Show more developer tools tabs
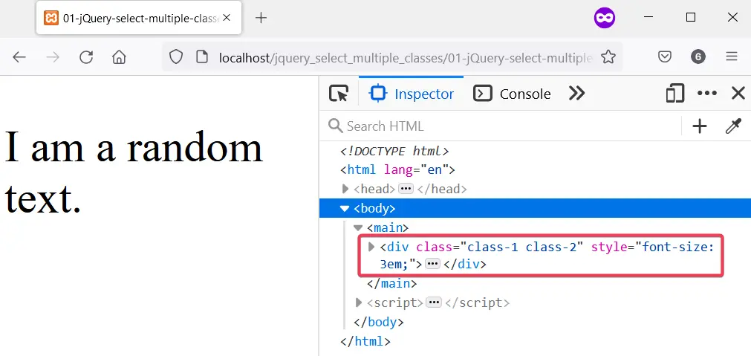This screenshot has width=751, height=356. (576, 94)
